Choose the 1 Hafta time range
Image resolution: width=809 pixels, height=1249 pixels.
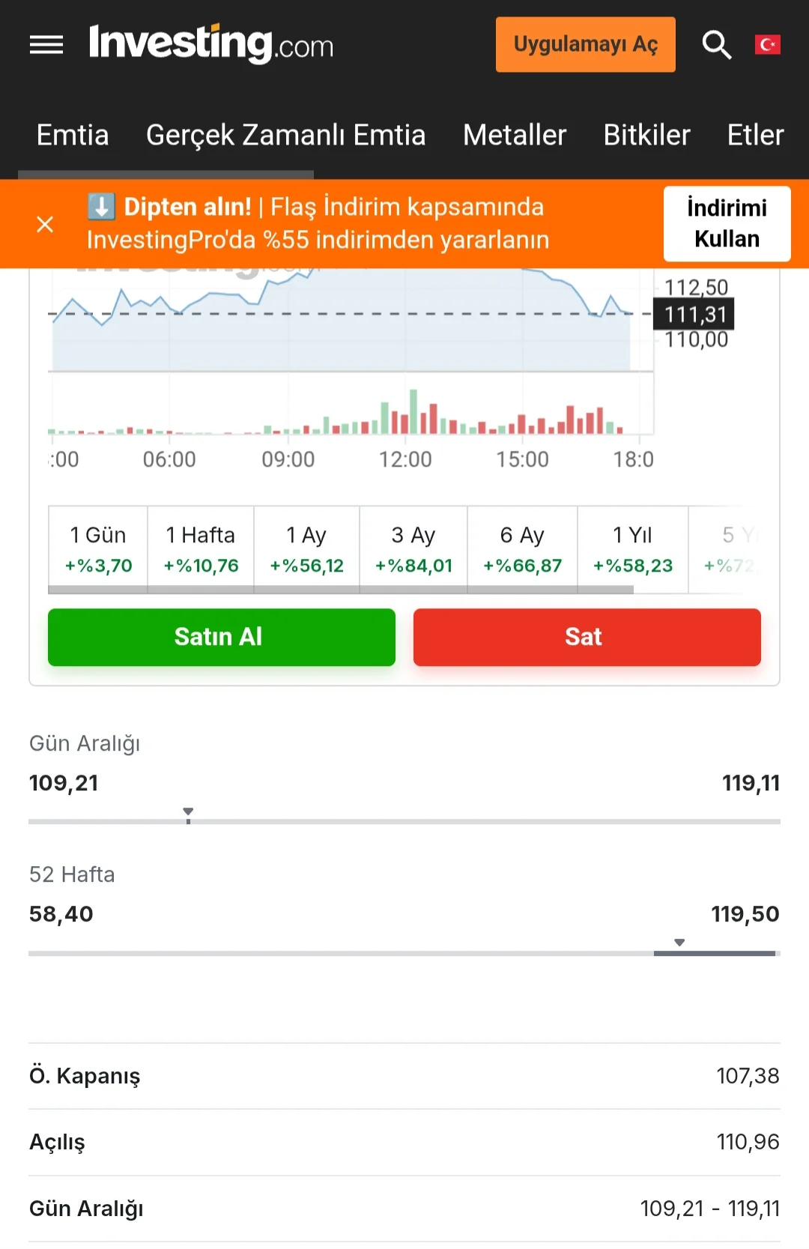[201, 549]
